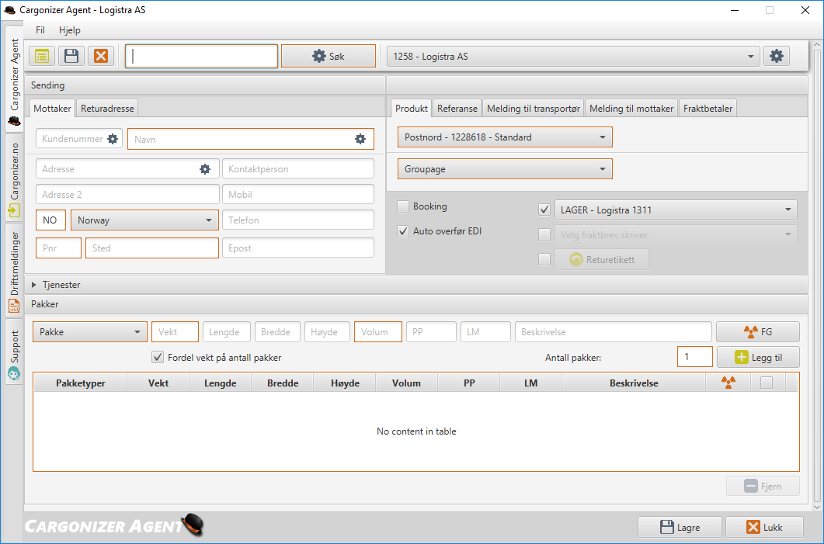Click the floppy disk save icon in toolbar
824x544 pixels.
[x=71, y=56]
